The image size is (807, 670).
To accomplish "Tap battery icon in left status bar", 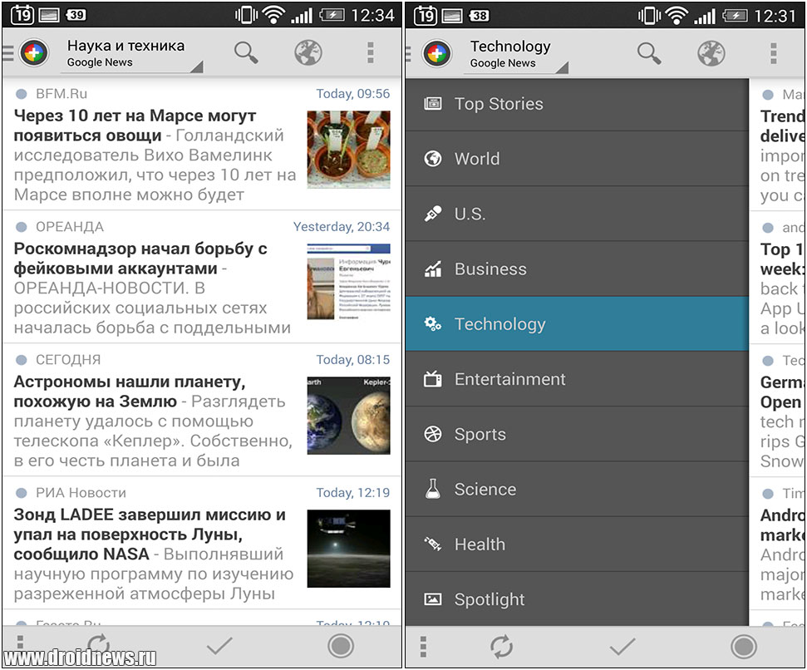I will [332, 15].
